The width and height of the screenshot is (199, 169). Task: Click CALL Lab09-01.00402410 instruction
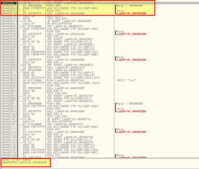point(65,68)
